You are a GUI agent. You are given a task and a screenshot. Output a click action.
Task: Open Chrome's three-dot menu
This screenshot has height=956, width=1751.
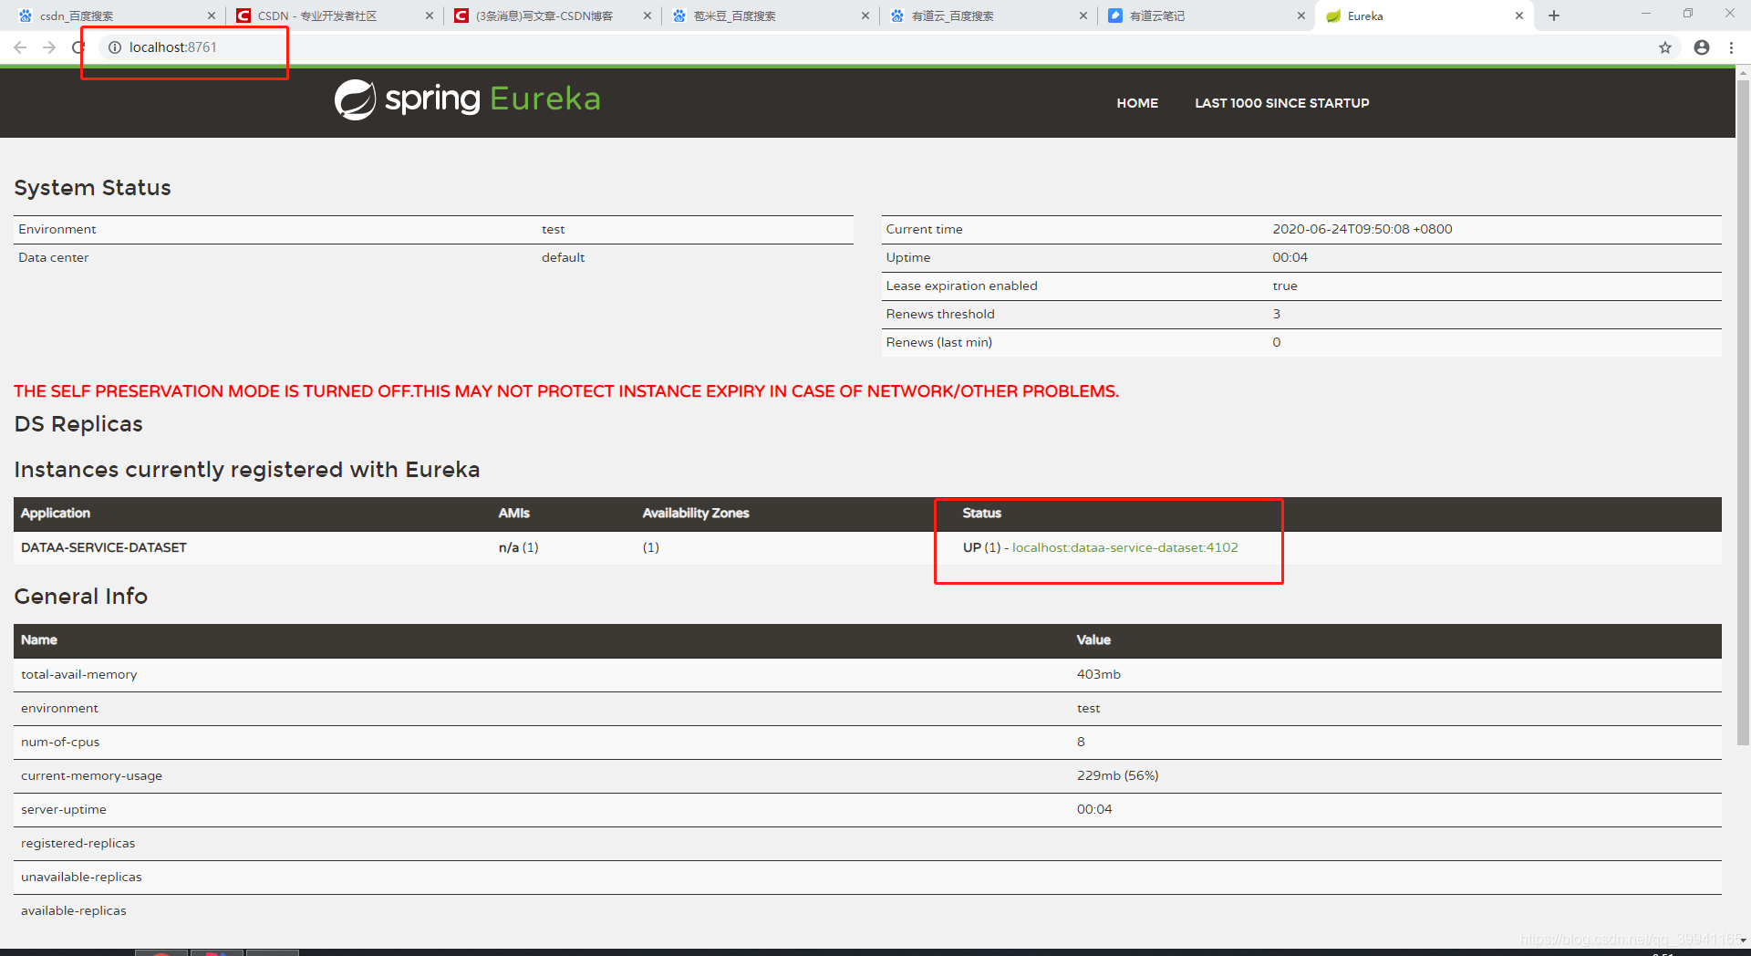(1731, 47)
